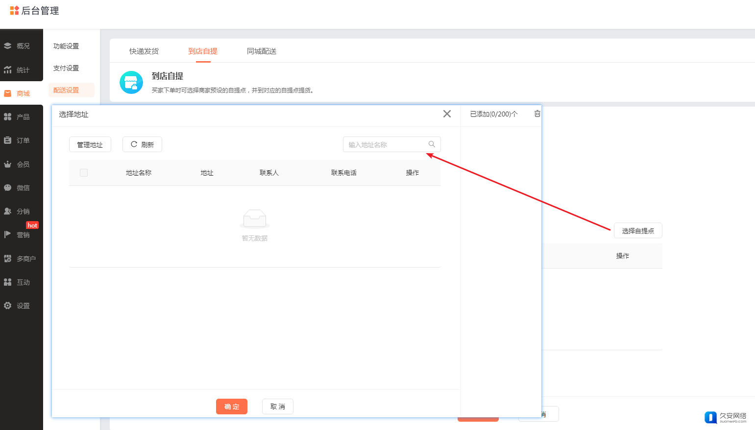Click the magnifier search icon in address field
The width and height of the screenshot is (755, 430).
click(432, 144)
